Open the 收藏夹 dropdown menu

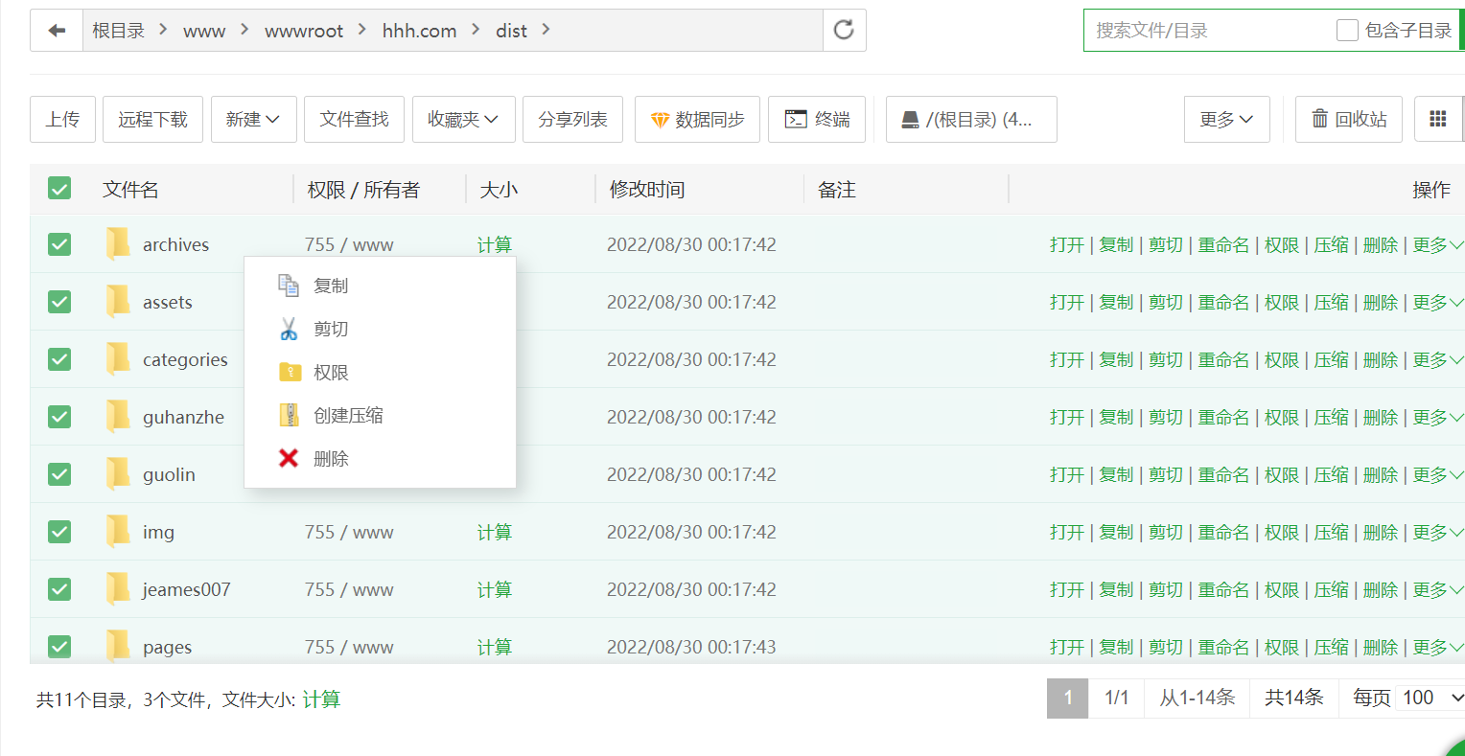click(463, 119)
